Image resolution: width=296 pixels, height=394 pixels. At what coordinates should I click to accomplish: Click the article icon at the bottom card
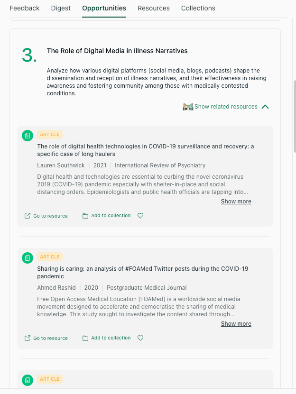tap(27, 380)
